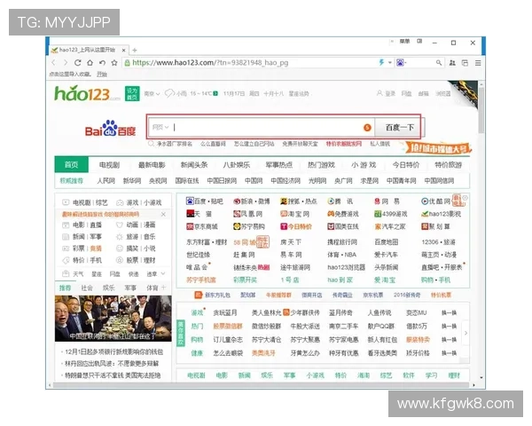
Task: Click the 登录 user login icon
Action: pyautogui.click(x=379, y=93)
